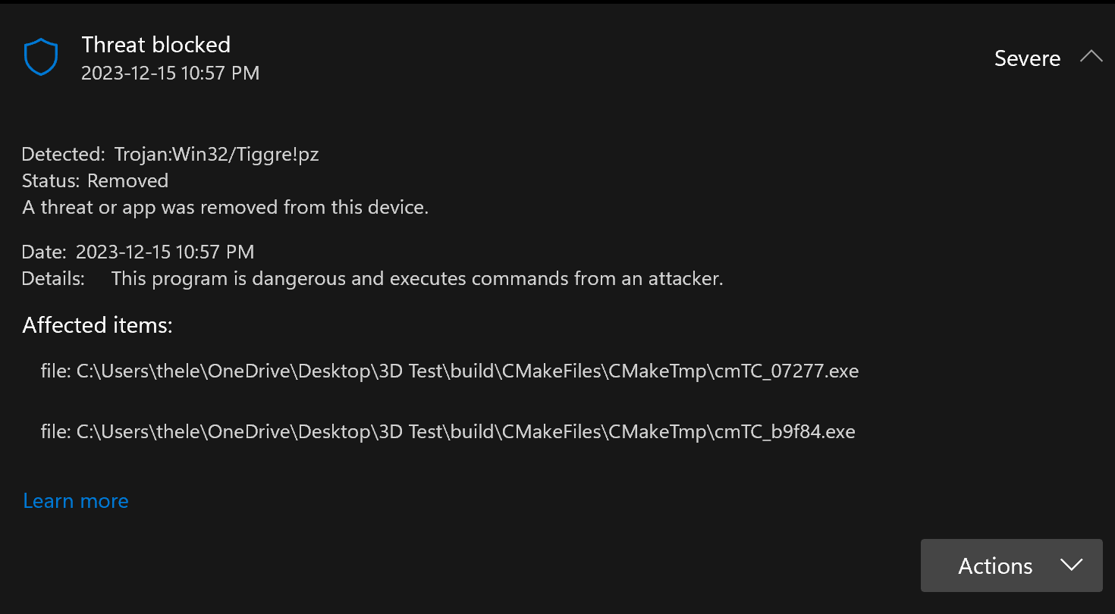Click the Affected items heading
The height and width of the screenshot is (614, 1115).
(x=98, y=325)
